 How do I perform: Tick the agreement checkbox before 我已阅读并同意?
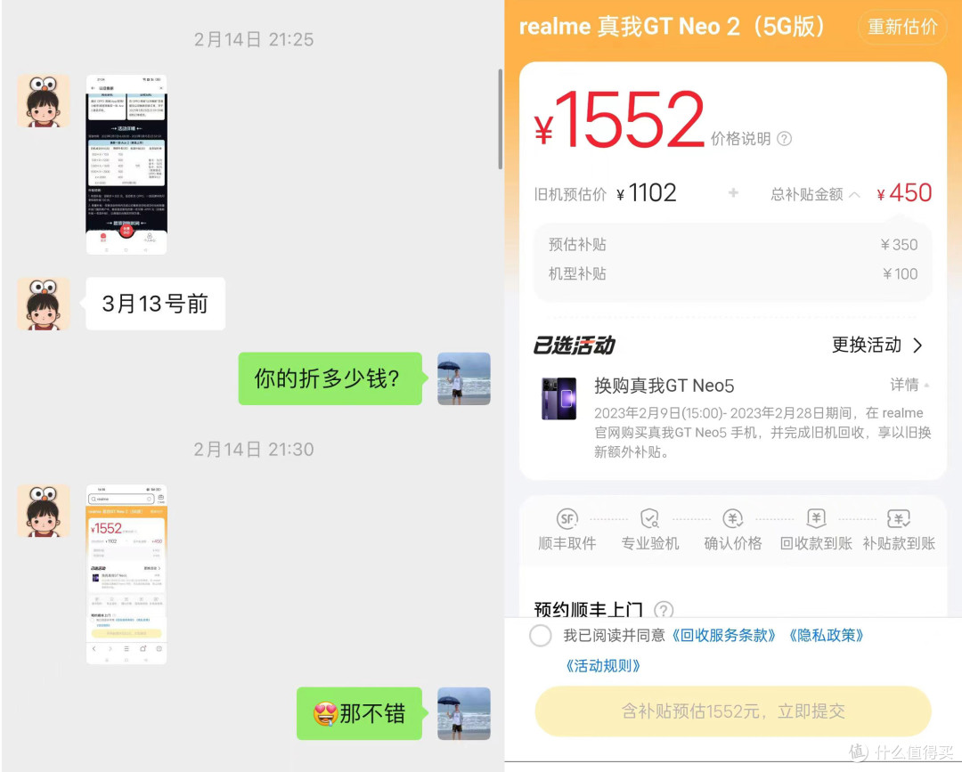click(541, 635)
